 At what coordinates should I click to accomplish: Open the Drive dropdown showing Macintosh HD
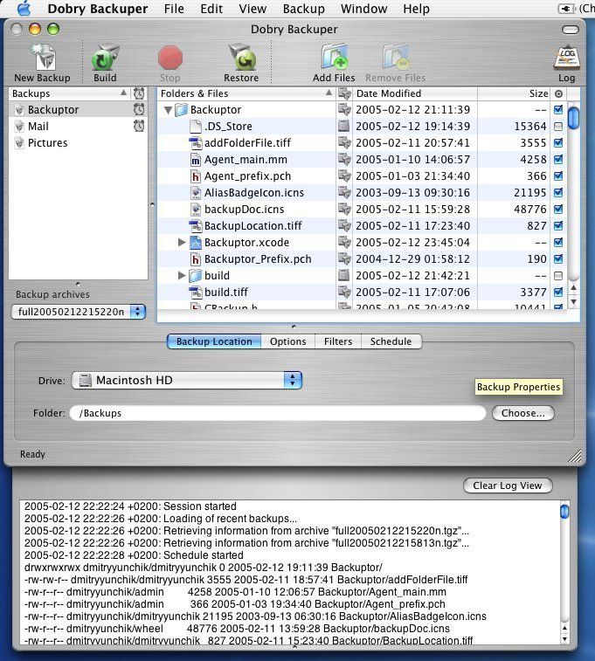click(187, 380)
